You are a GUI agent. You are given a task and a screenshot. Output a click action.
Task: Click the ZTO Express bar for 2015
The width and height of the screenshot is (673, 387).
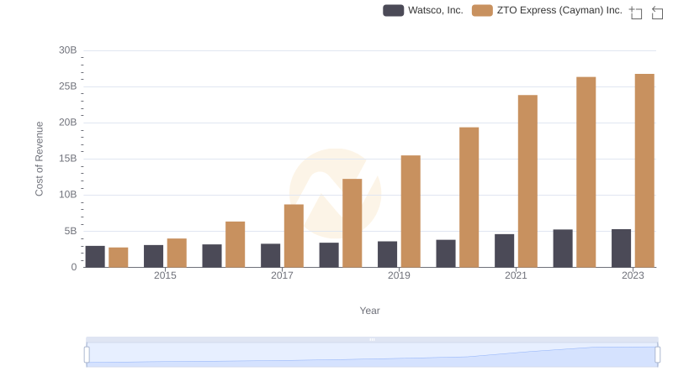177,253
